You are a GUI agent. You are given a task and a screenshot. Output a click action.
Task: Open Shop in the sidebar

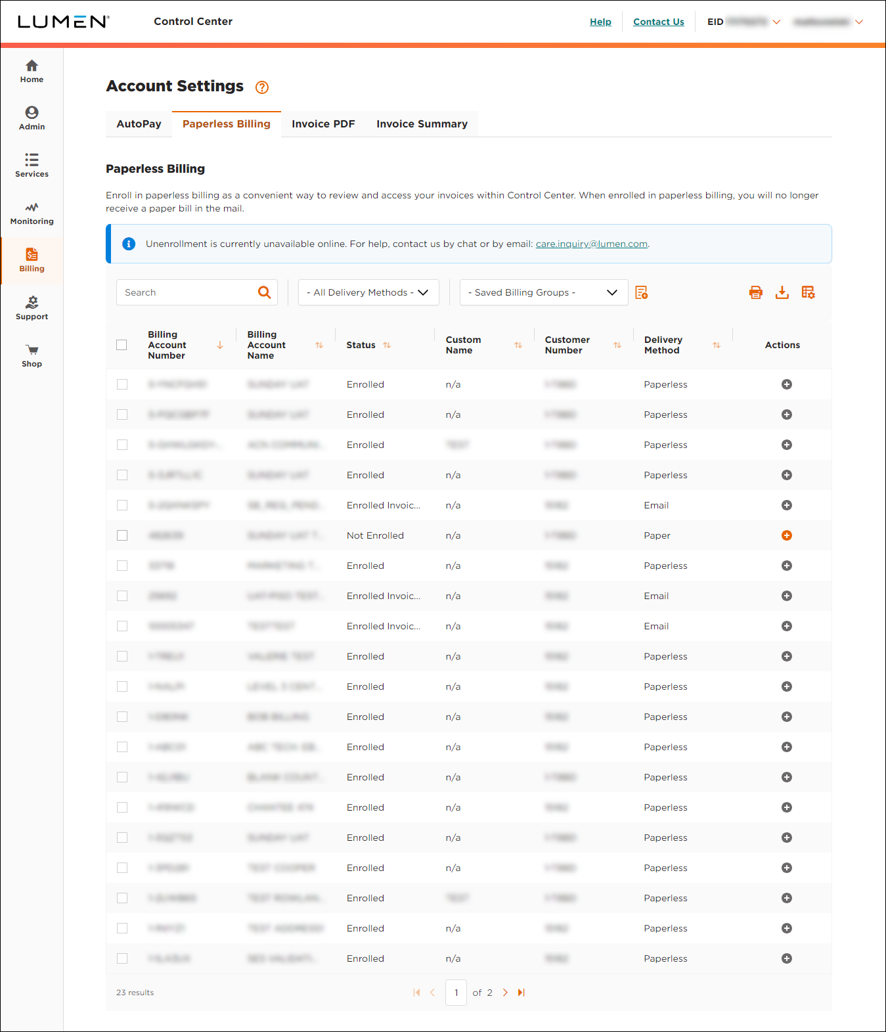click(32, 356)
